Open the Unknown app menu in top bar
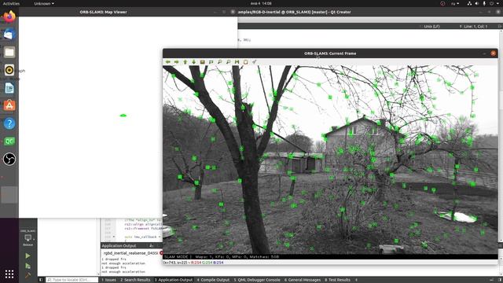This screenshot has height=283, width=503. [44, 3]
